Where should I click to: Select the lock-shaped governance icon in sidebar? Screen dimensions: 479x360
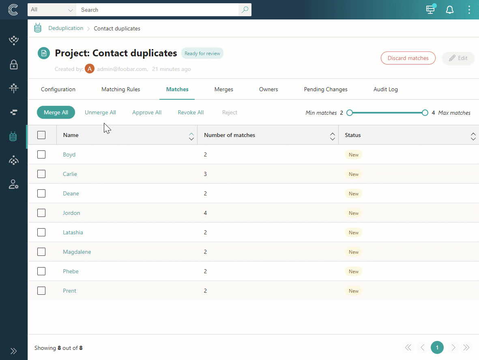click(13, 64)
